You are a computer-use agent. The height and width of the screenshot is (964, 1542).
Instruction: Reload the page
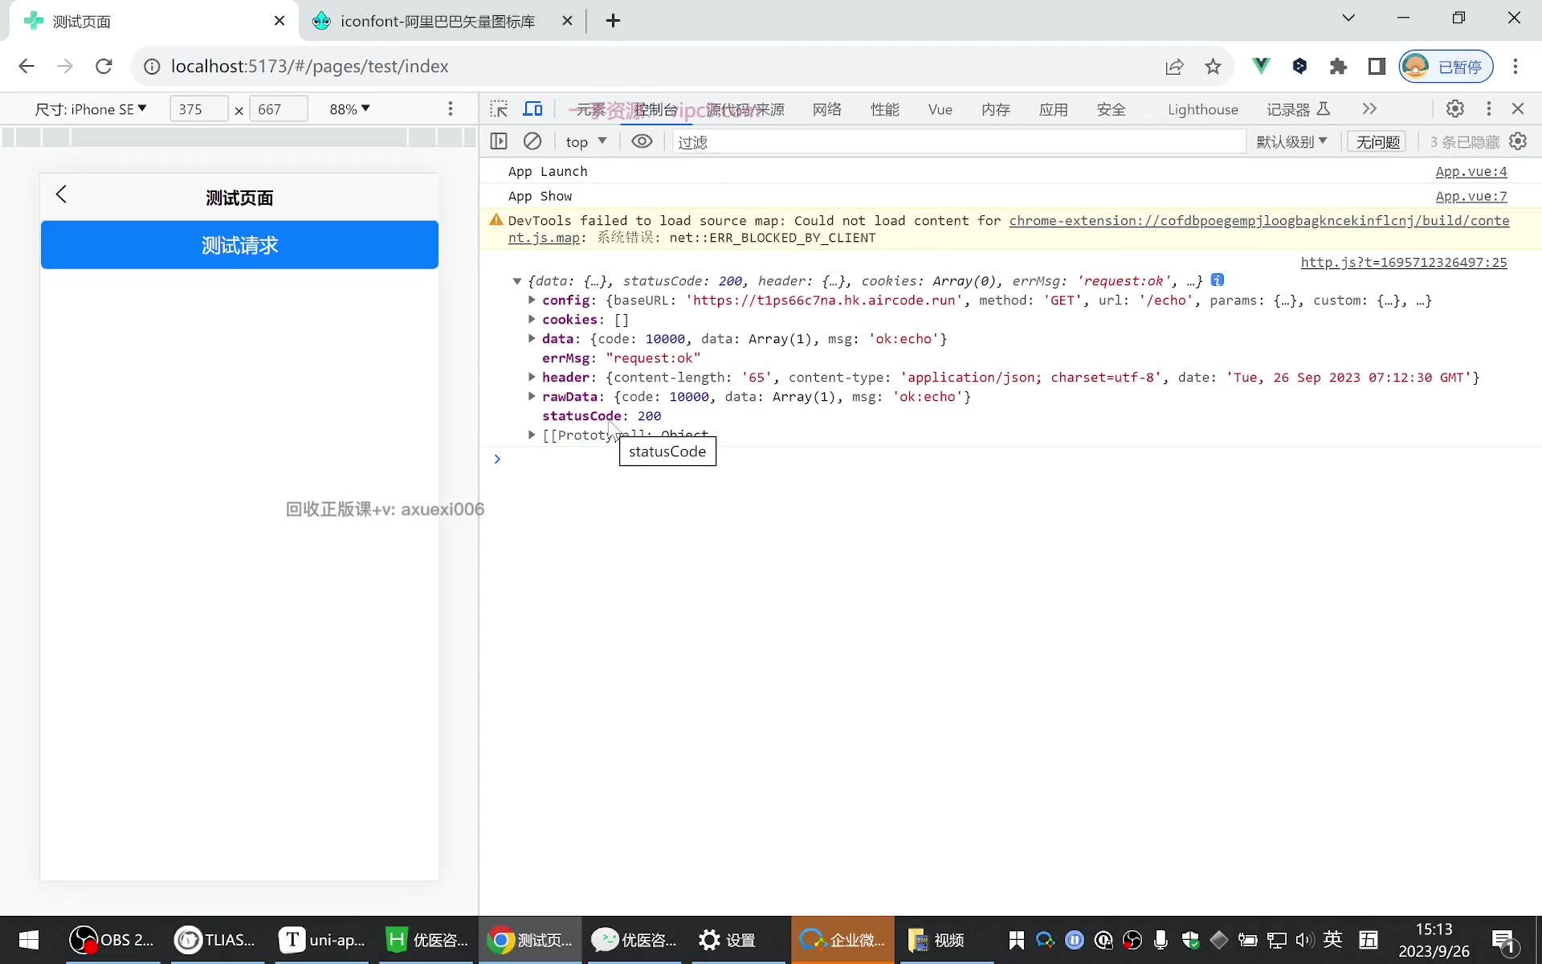[104, 66]
